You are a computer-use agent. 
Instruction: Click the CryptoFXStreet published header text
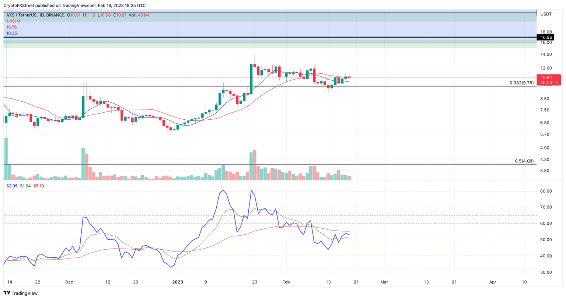(74, 6)
